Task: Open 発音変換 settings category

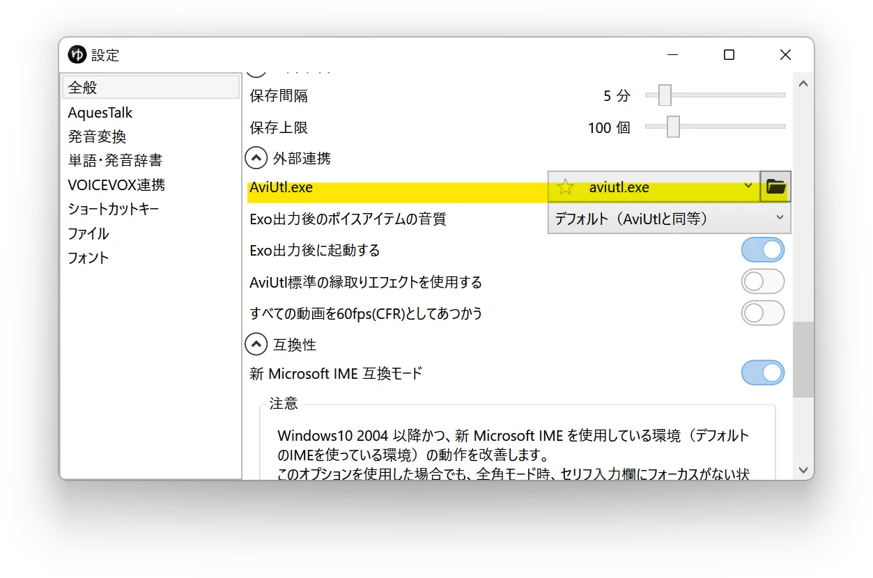Action: (98, 136)
